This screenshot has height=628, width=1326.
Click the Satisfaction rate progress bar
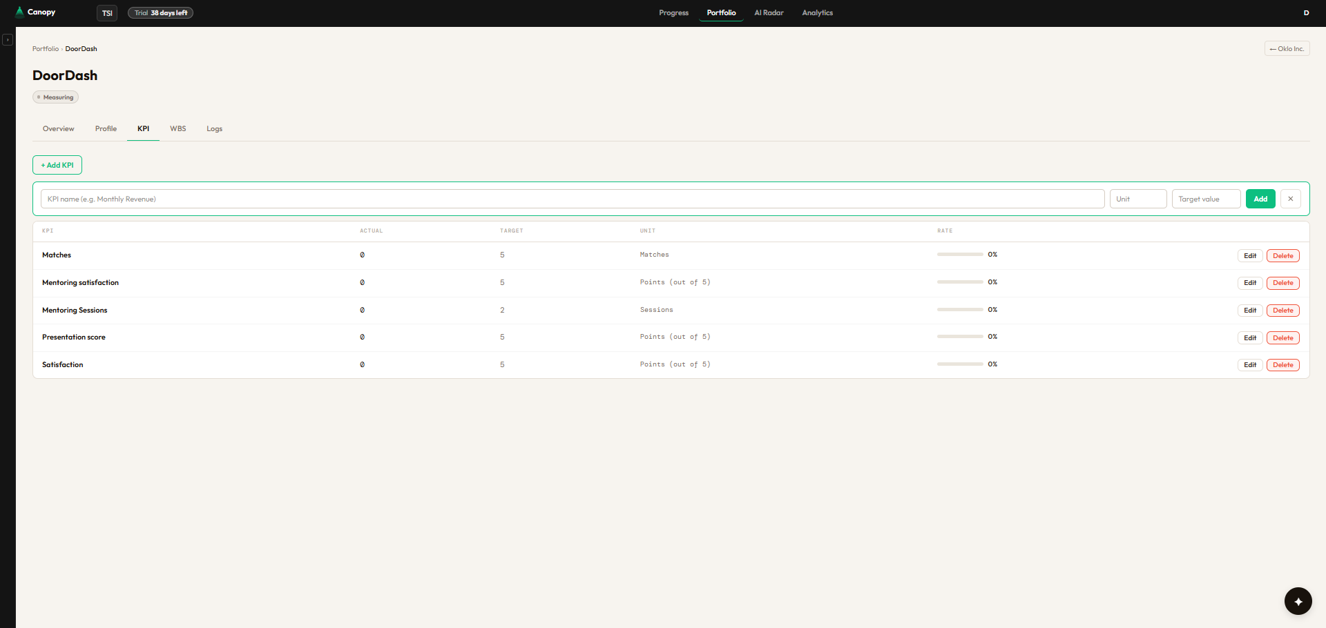[x=960, y=364]
